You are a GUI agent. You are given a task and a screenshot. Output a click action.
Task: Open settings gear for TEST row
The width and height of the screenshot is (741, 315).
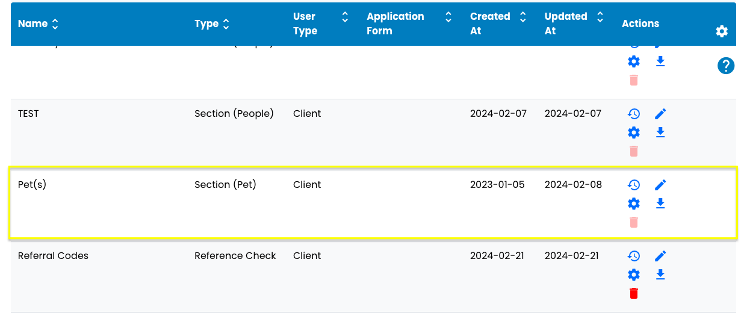point(633,133)
